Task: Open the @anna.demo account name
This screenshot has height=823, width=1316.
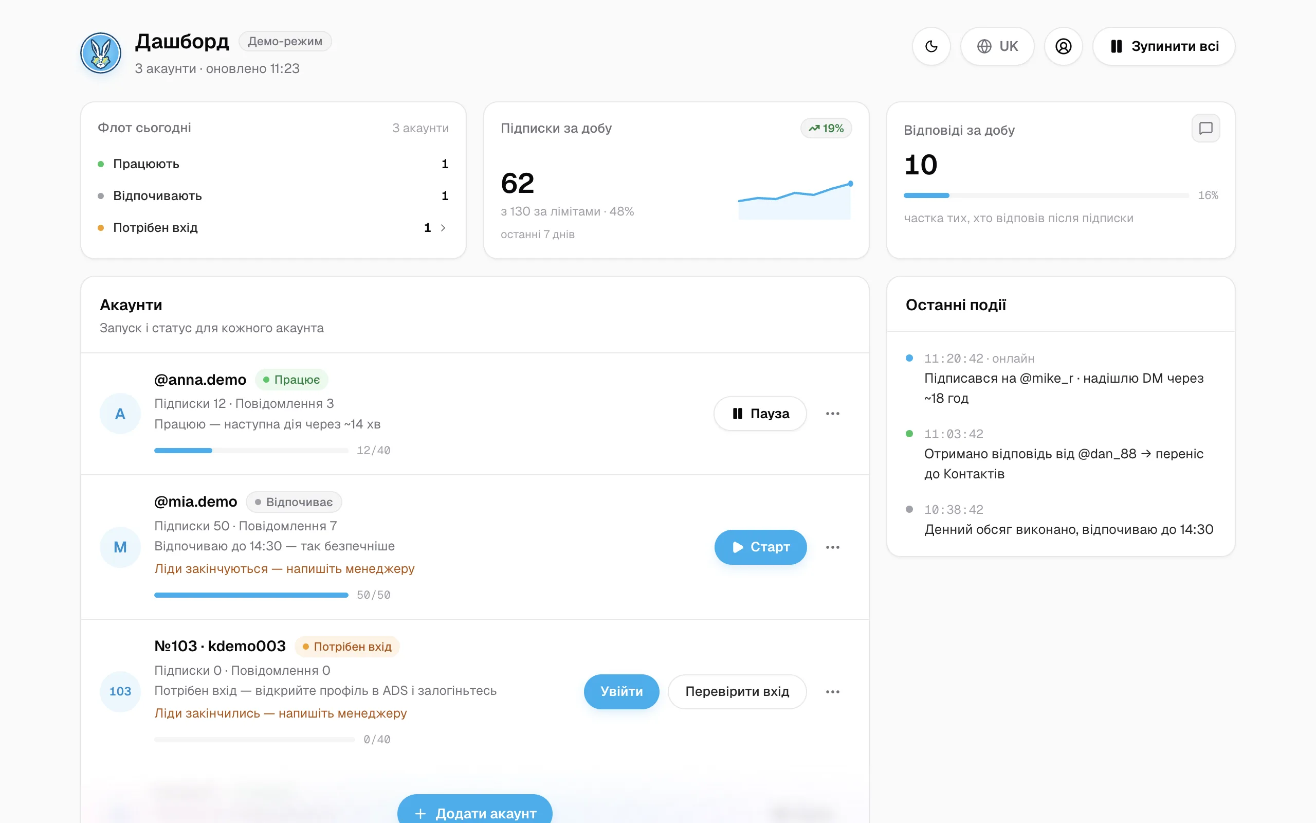Action: click(200, 380)
